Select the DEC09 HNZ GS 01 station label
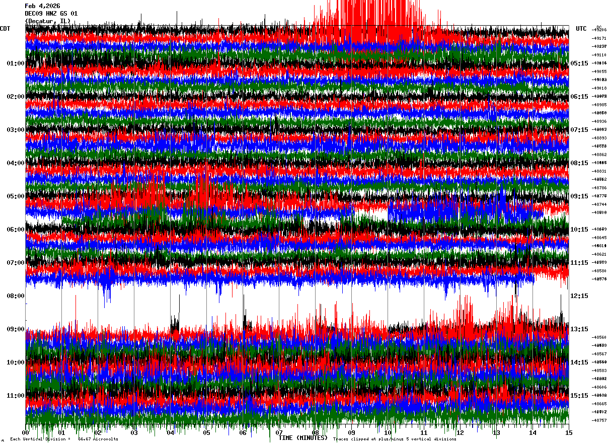 pos(51,14)
